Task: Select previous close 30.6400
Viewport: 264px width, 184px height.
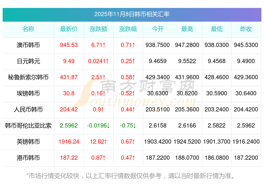Action: tap(246, 93)
